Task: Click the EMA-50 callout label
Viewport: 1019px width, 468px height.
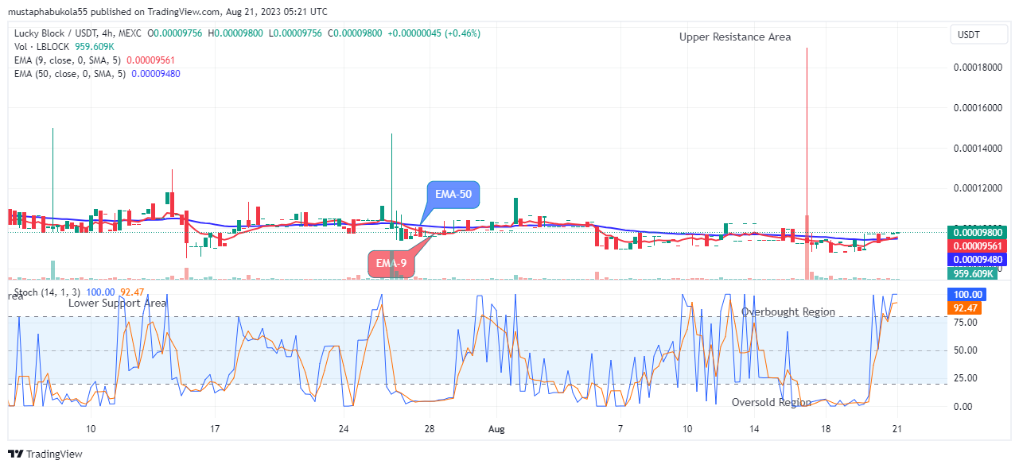Action: click(453, 194)
